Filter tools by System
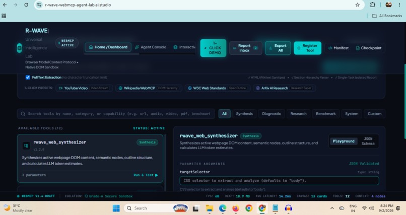Viewport: 406px width, 215px height. 352,114
